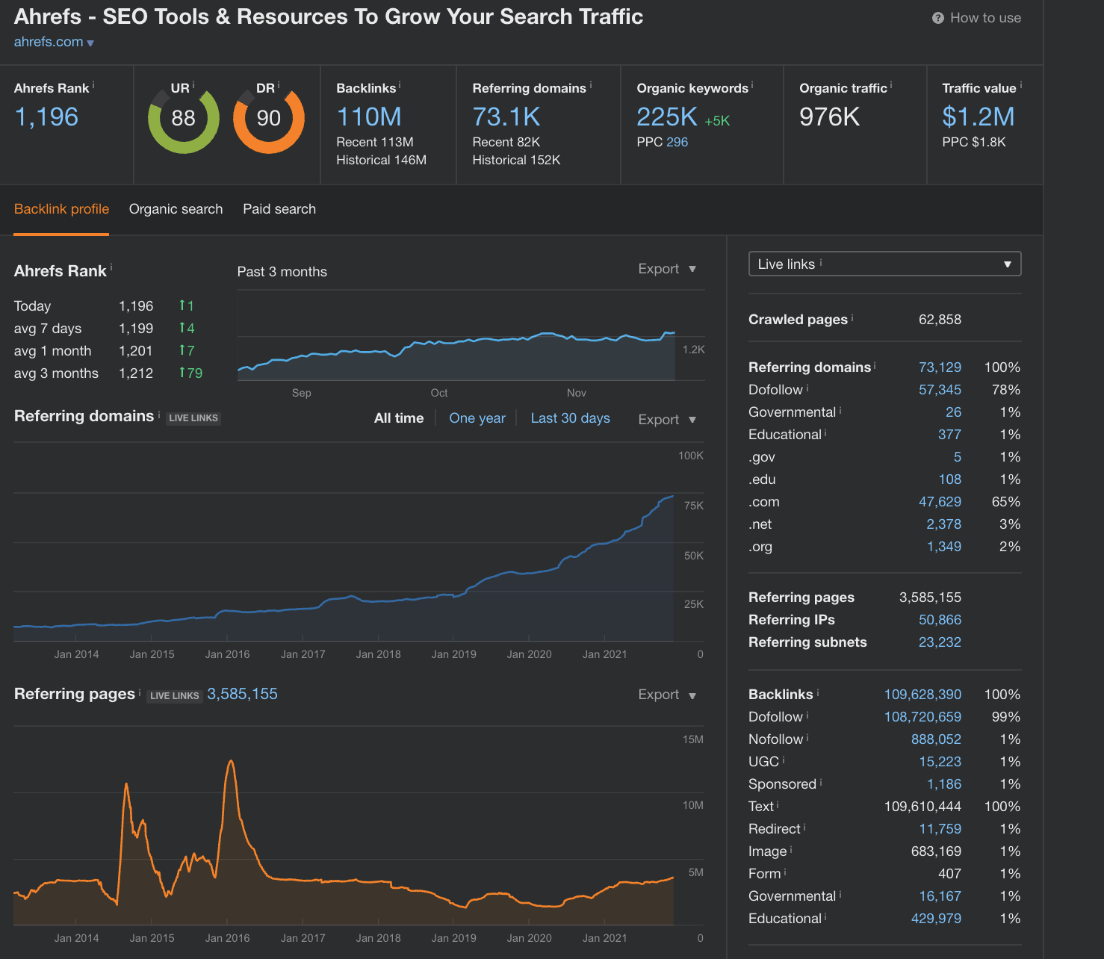Open the 16,167 Governmental backlinks link
This screenshot has width=1104, height=959.
click(x=940, y=896)
